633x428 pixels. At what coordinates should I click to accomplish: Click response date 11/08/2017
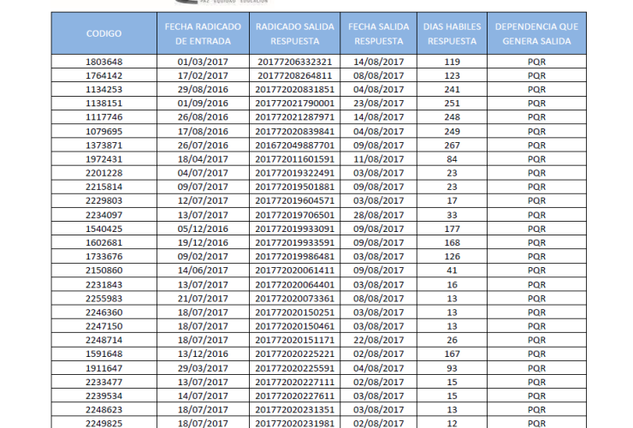coord(378,159)
